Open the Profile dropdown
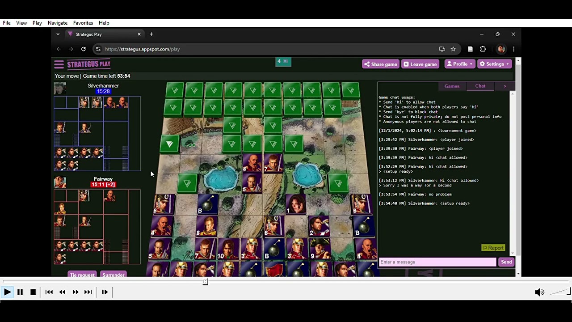The width and height of the screenshot is (572, 322). point(460,64)
